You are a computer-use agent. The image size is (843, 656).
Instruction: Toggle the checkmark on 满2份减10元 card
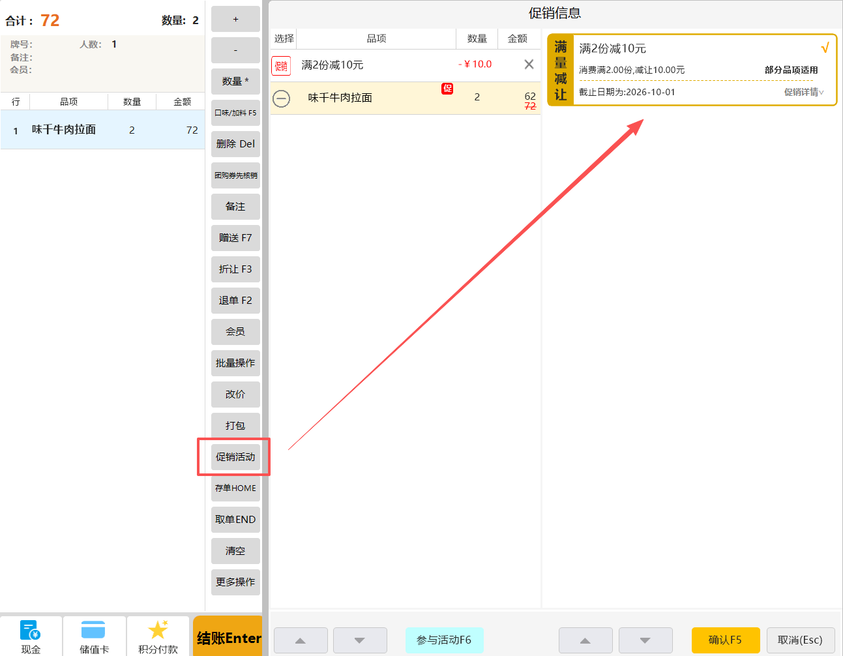(825, 48)
